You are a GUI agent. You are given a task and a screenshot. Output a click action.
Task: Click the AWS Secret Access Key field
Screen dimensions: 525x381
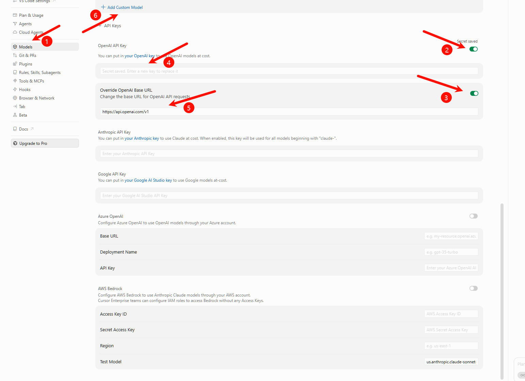pyautogui.click(x=451, y=330)
